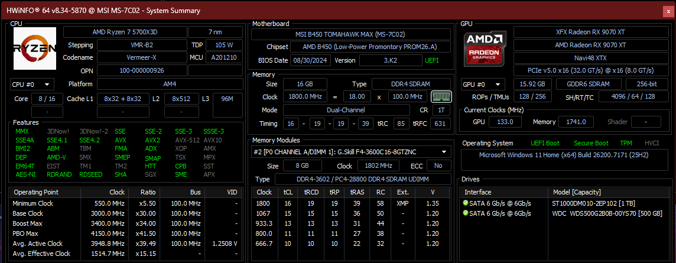This screenshot has width=676, height=263.
Task: Click the 1800.0 MHz memory clock field
Action: [304, 97]
